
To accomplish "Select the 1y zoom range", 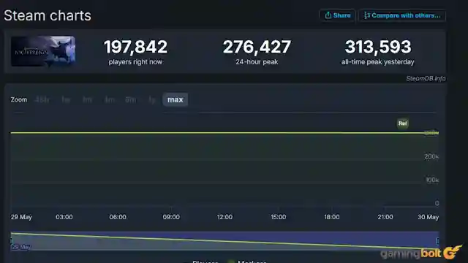I will (x=152, y=99).
